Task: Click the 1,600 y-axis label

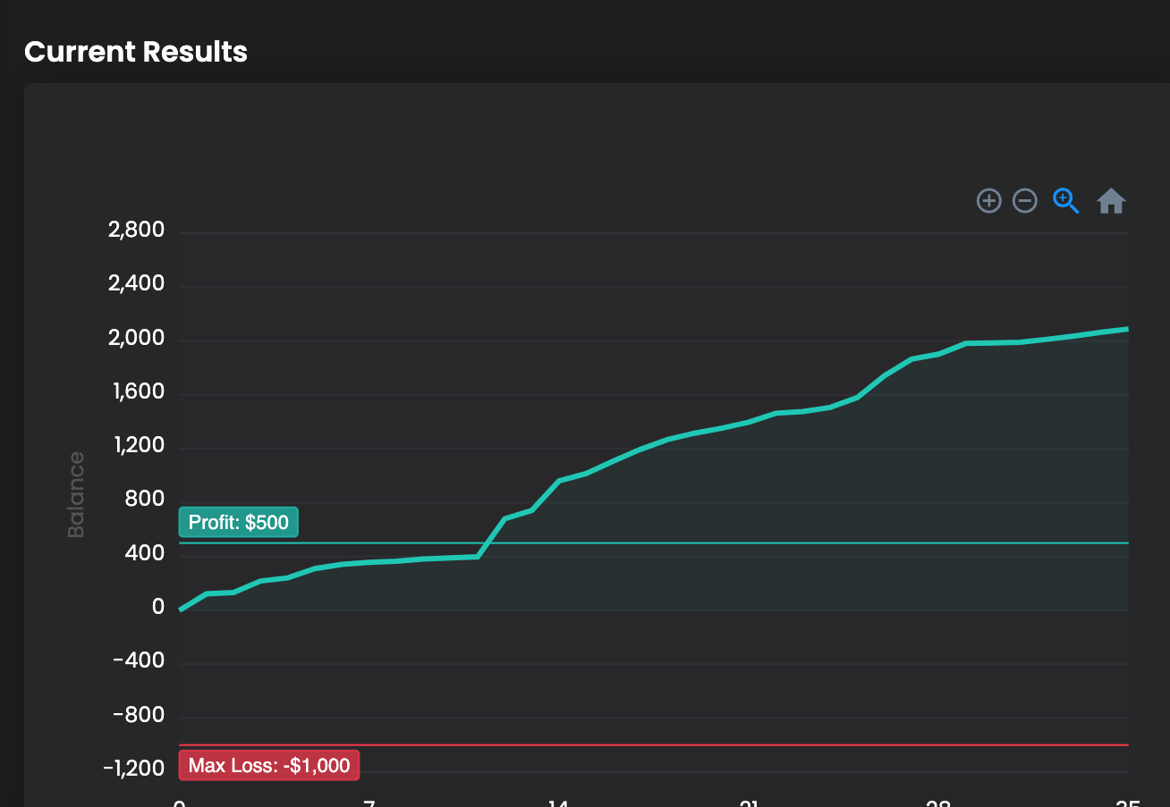Action: click(136, 392)
